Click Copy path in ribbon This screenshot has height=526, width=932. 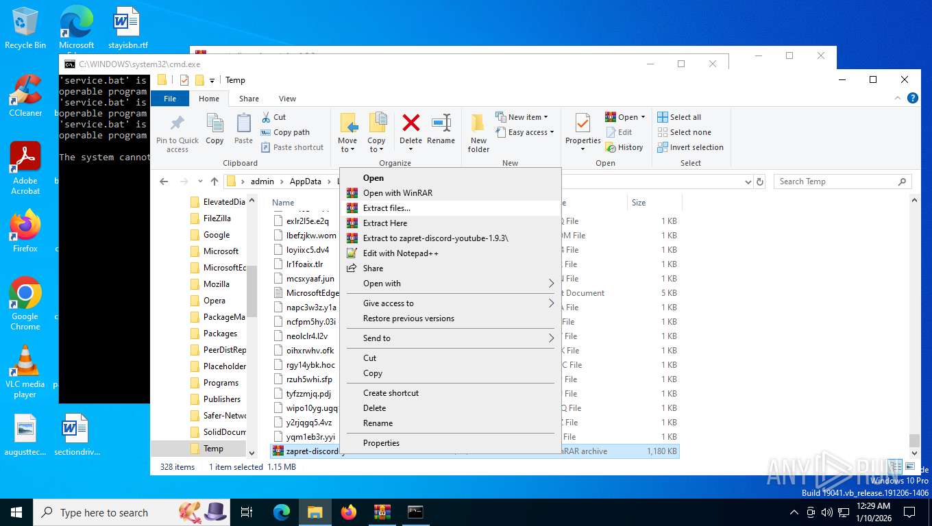click(285, 132)
